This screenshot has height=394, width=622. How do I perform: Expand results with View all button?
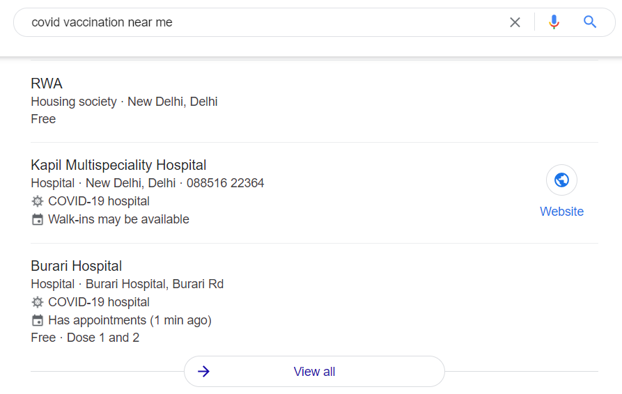point(314,372)
